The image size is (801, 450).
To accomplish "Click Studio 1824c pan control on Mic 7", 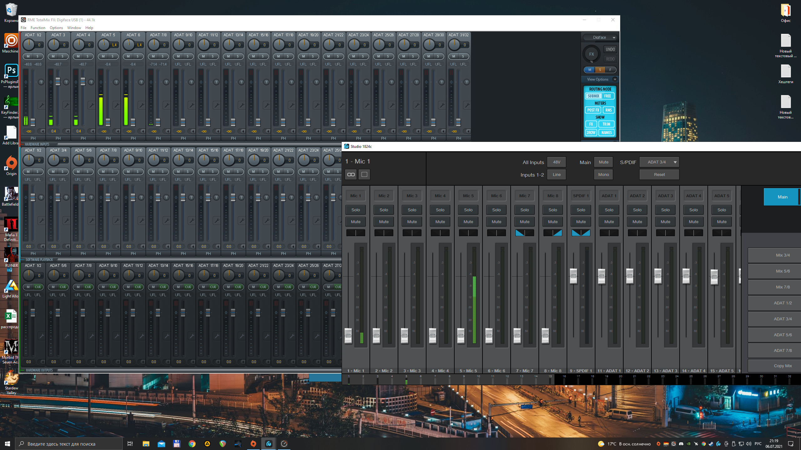I will (524, 233).
